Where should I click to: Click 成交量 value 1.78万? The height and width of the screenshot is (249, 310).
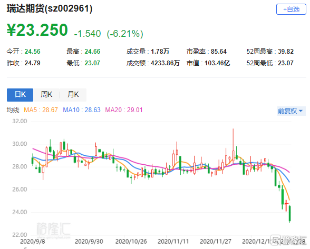click(160, 52)
